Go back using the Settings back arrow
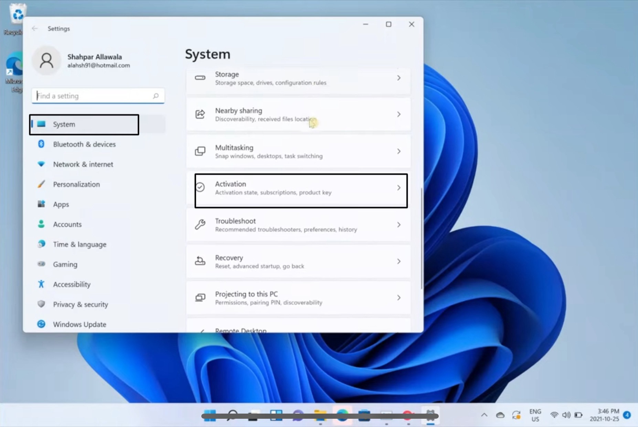Viewport: 638px width, 427px height. click(x=35, y=29)
